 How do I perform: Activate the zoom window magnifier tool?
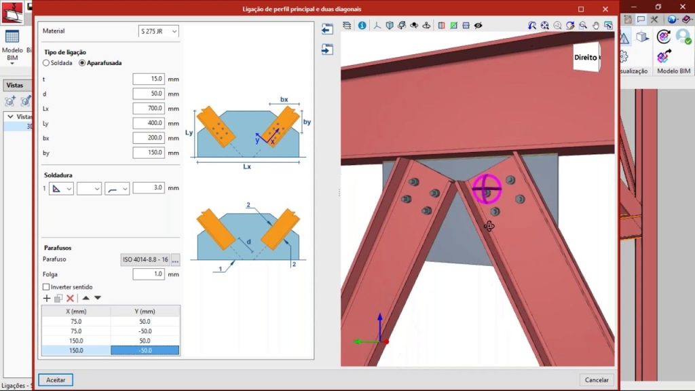point(582,25)
